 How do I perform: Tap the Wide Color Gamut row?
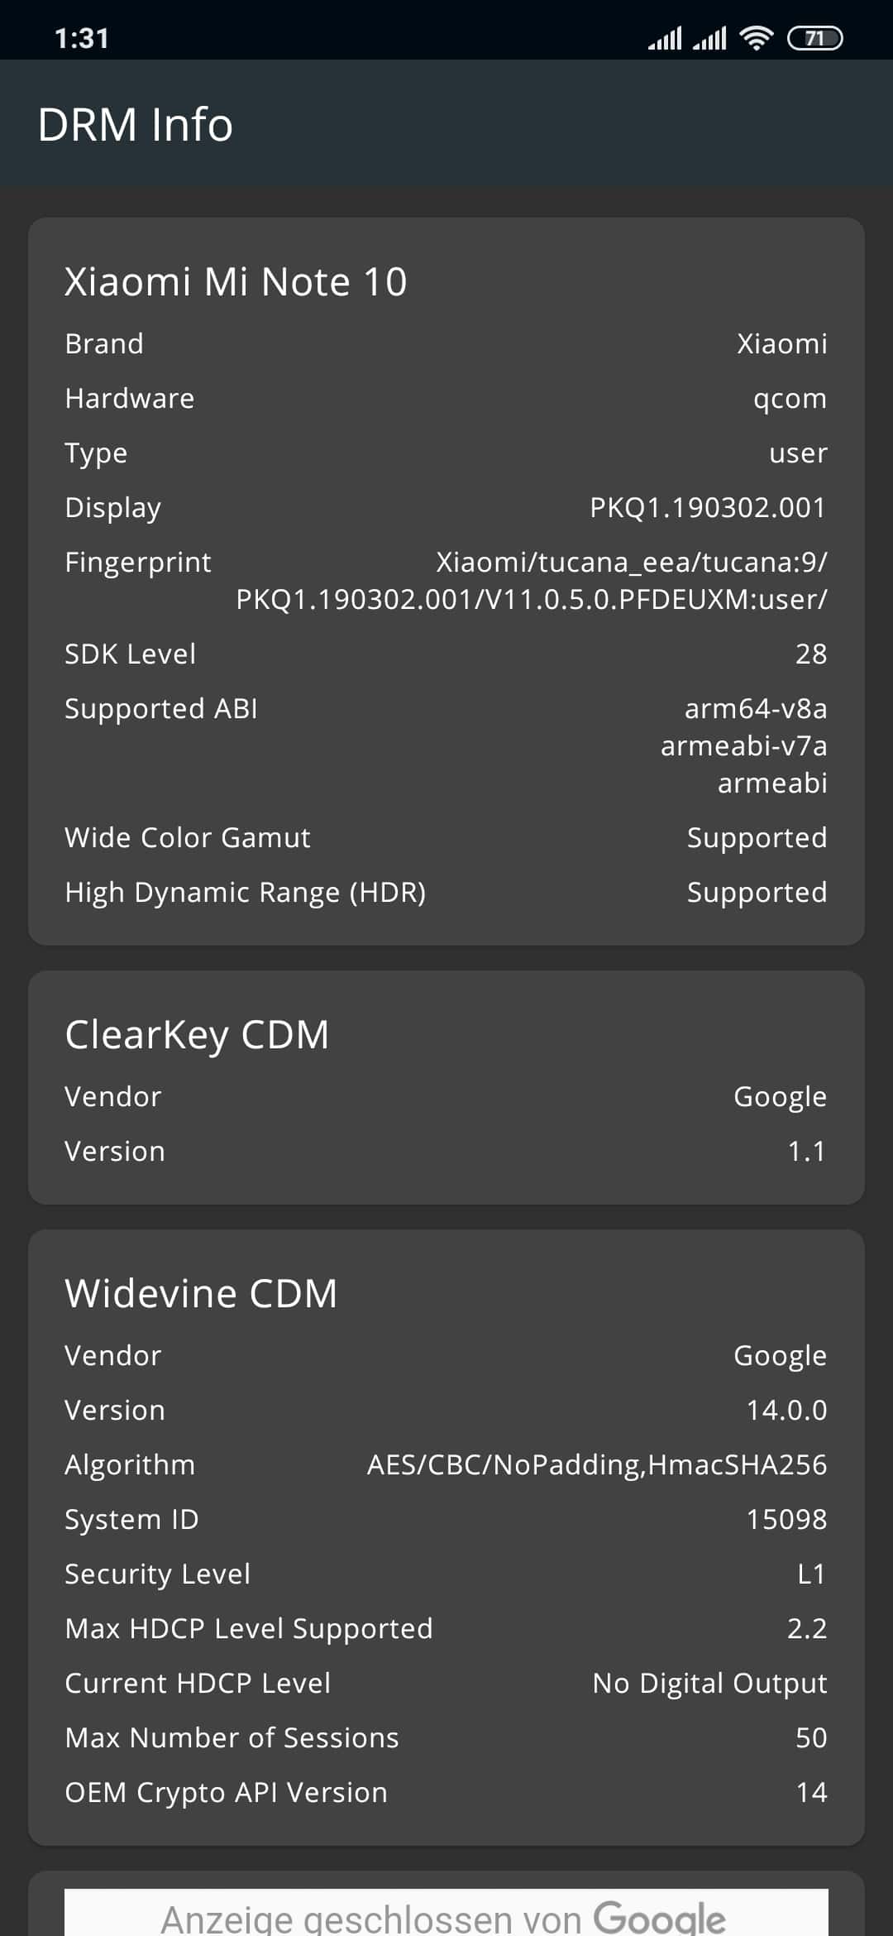446,837
